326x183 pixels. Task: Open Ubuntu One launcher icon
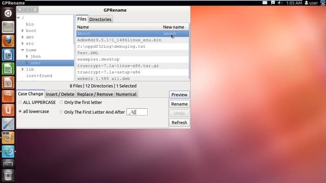(8, 110)
